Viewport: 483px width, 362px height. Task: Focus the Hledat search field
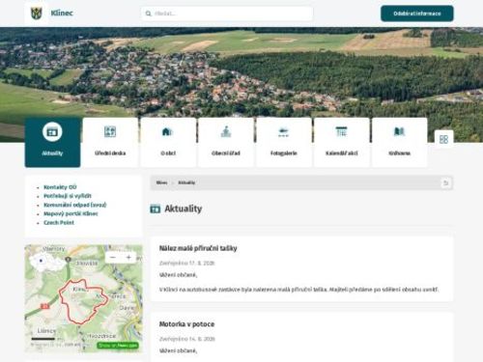227,14
